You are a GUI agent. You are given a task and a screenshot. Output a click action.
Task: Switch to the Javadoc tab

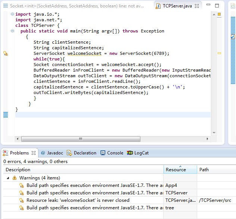click(x=52, y=153)
